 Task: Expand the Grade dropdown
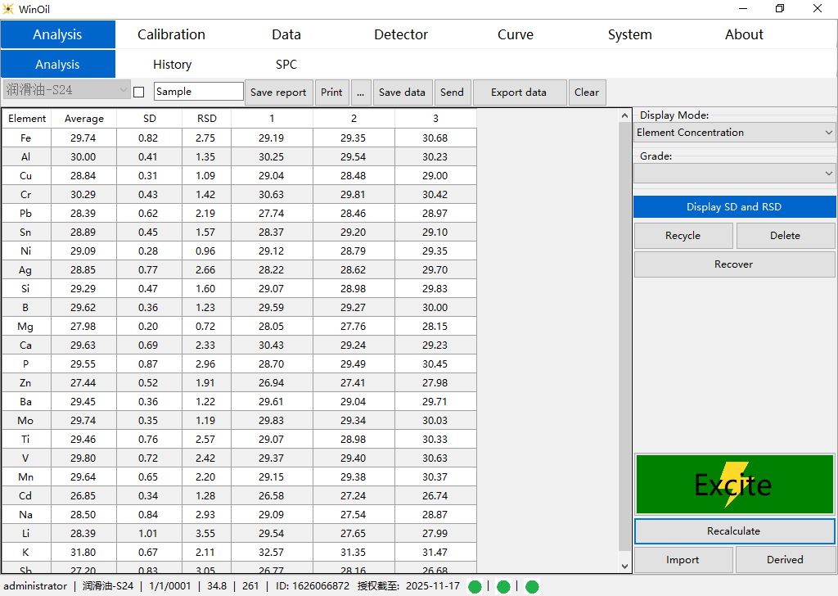pyautogui.click(x=734, y=174)
